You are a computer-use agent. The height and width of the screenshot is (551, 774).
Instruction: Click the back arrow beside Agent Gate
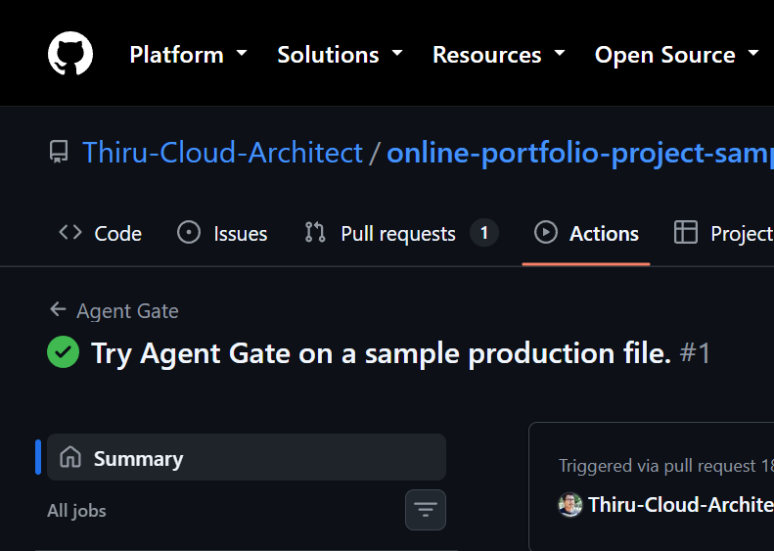59,309
